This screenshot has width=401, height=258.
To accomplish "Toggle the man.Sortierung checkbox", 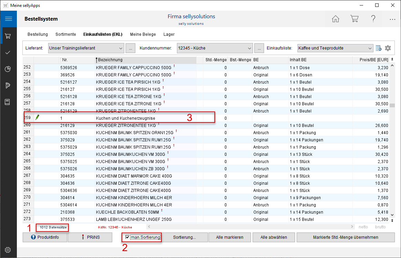I will click(128, 237).
